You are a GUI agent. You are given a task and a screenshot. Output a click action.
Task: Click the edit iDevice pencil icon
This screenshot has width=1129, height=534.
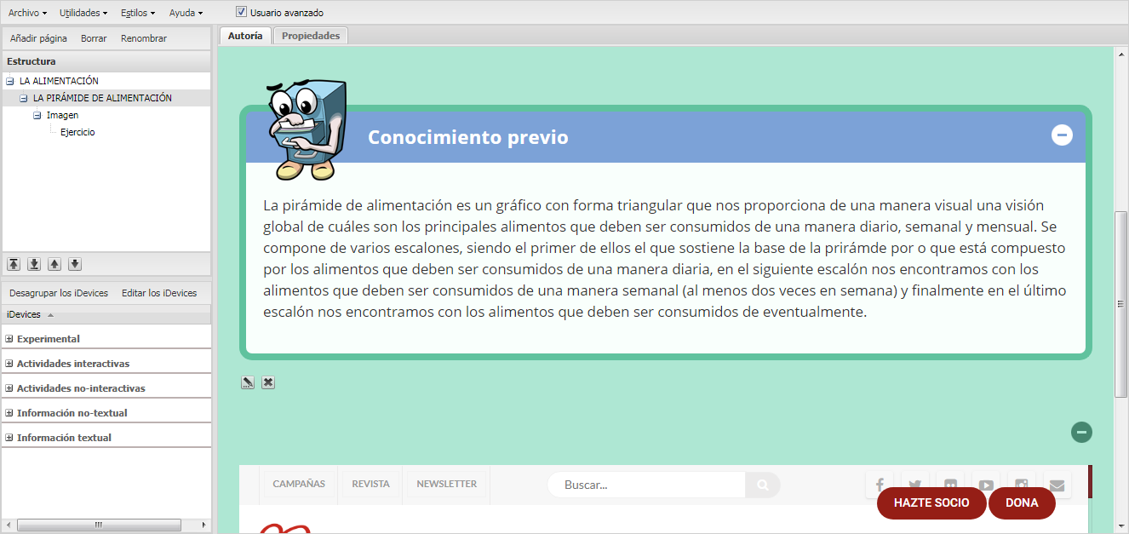click(x=248, y=382)
